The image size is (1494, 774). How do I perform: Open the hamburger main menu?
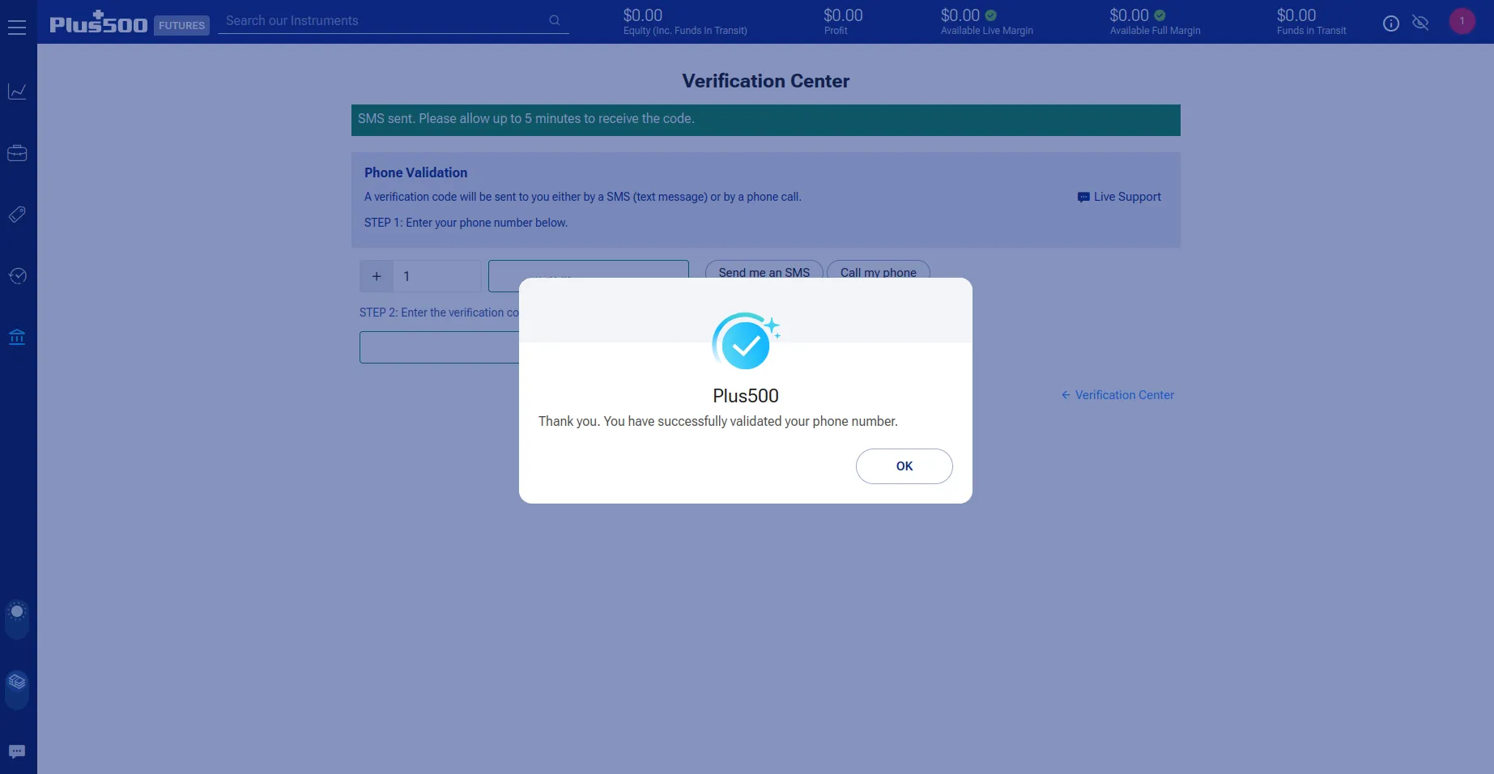pos(17,28)
